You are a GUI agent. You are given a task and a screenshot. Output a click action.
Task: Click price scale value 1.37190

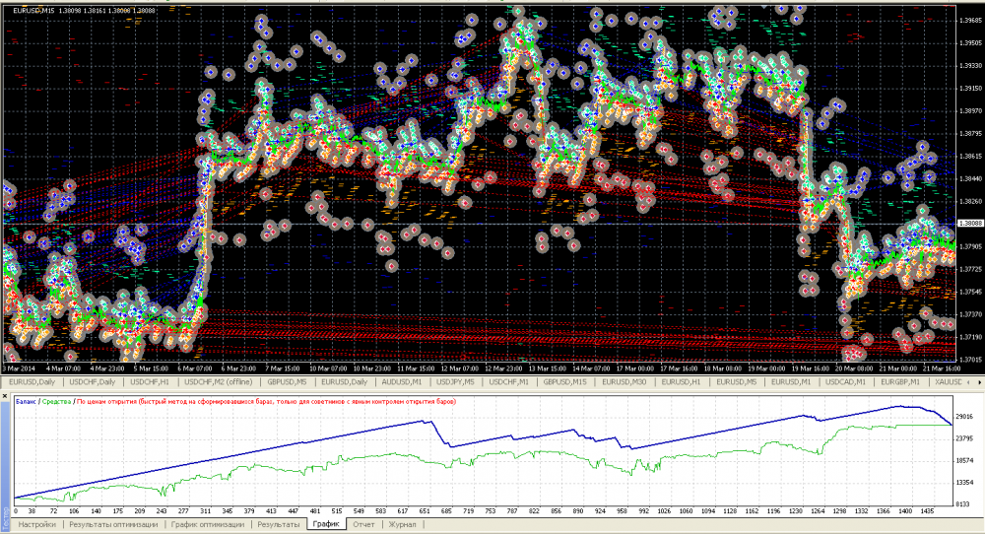tap(970, 337)
